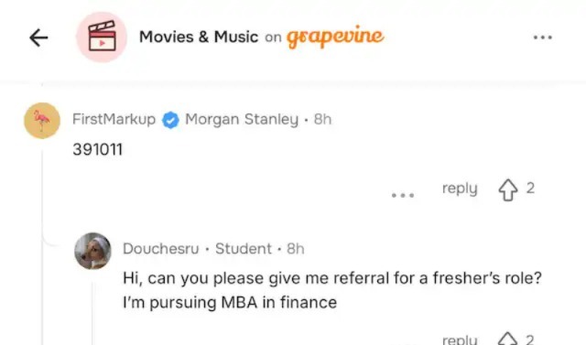Tap the upvote count on FirstMarkup's comment
Viewport: 586px width, 345px height.
click(x=530, y=189)
